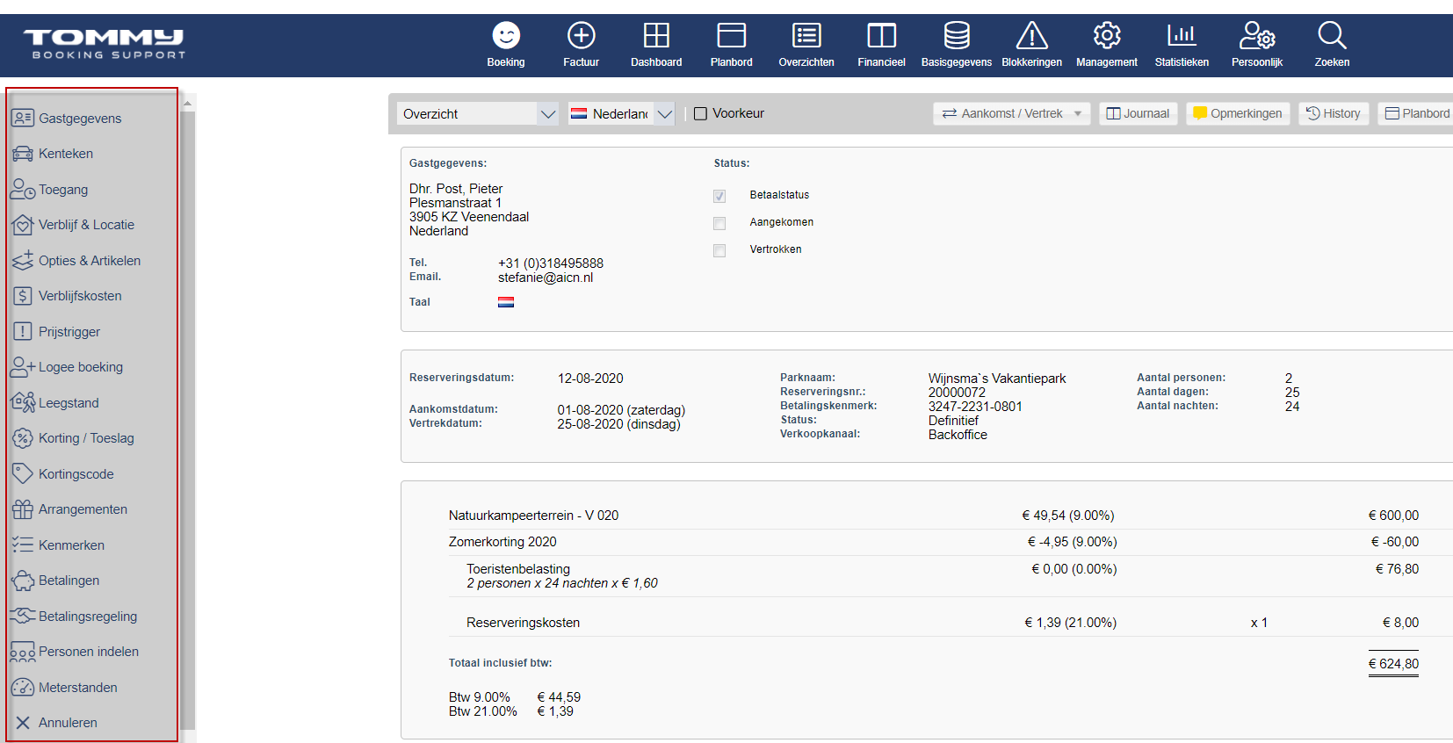Open the Financieel icon

click(881, 35)
